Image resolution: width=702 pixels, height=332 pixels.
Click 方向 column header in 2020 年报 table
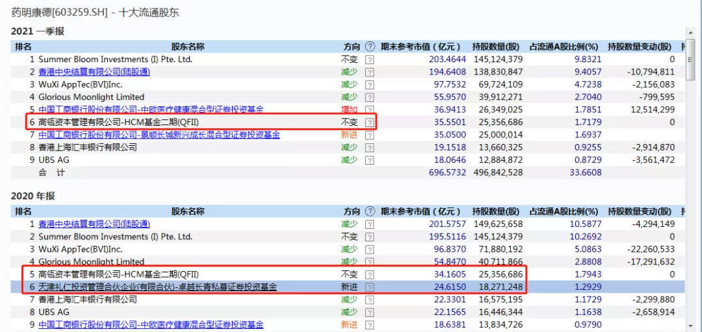[352, 211]
